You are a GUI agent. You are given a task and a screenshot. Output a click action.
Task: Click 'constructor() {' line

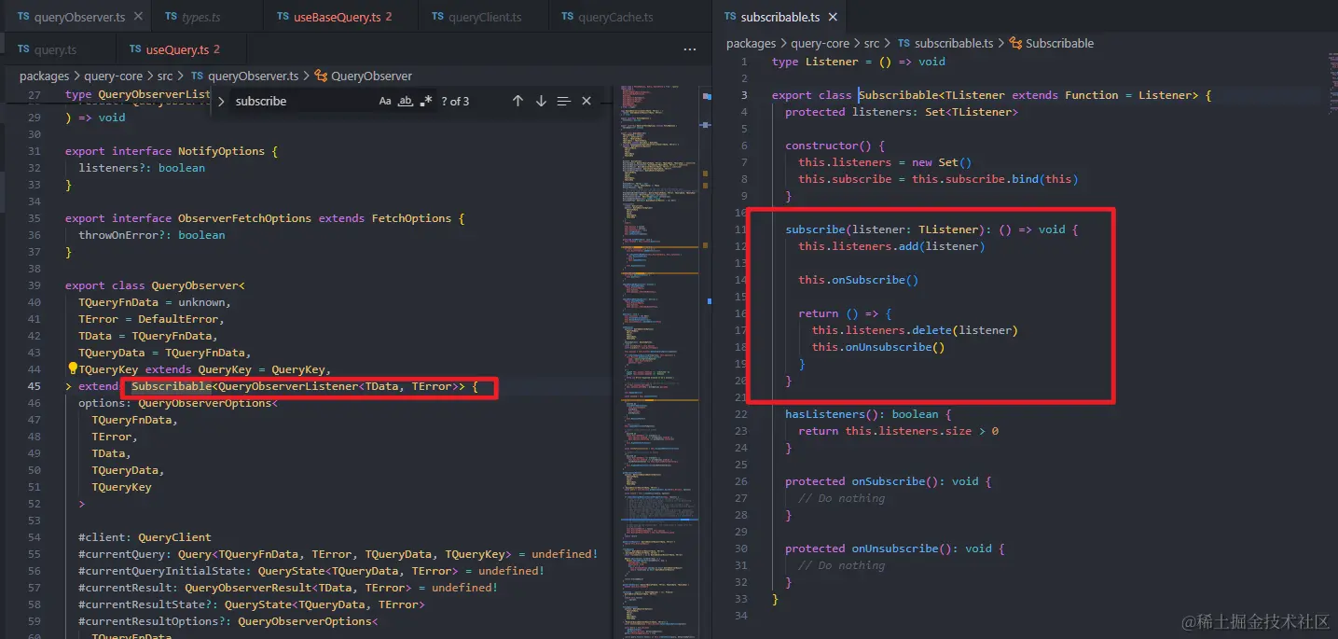click(835, 146)
